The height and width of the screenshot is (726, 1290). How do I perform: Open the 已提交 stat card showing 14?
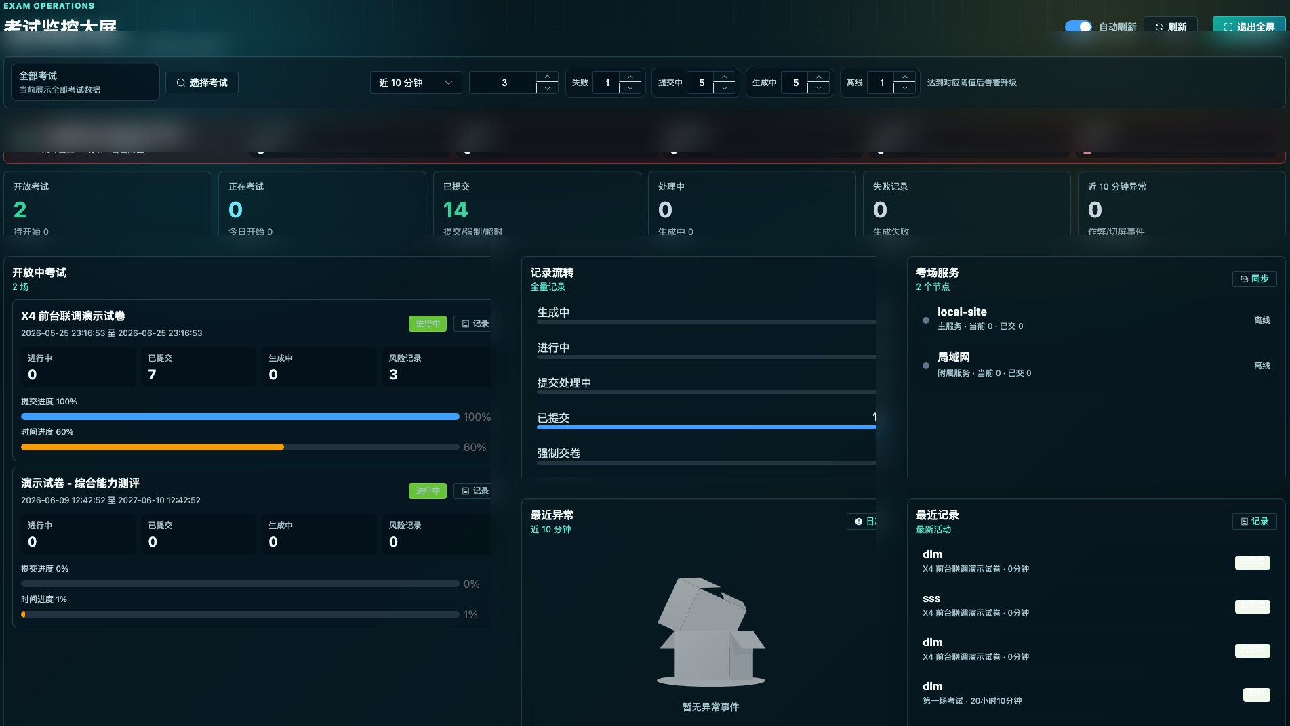click(x=537, y=204)
